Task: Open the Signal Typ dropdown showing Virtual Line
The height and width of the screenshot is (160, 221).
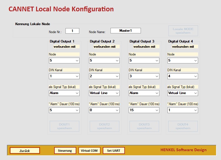Action: tap(104, 93)
